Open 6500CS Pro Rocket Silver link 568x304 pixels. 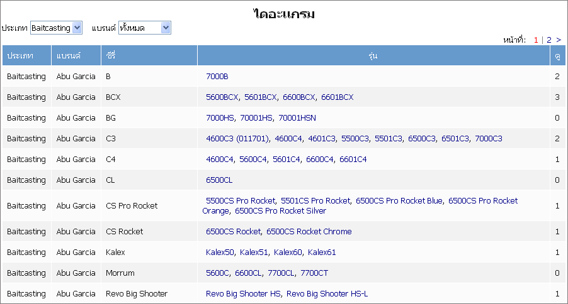click(280, 211)
